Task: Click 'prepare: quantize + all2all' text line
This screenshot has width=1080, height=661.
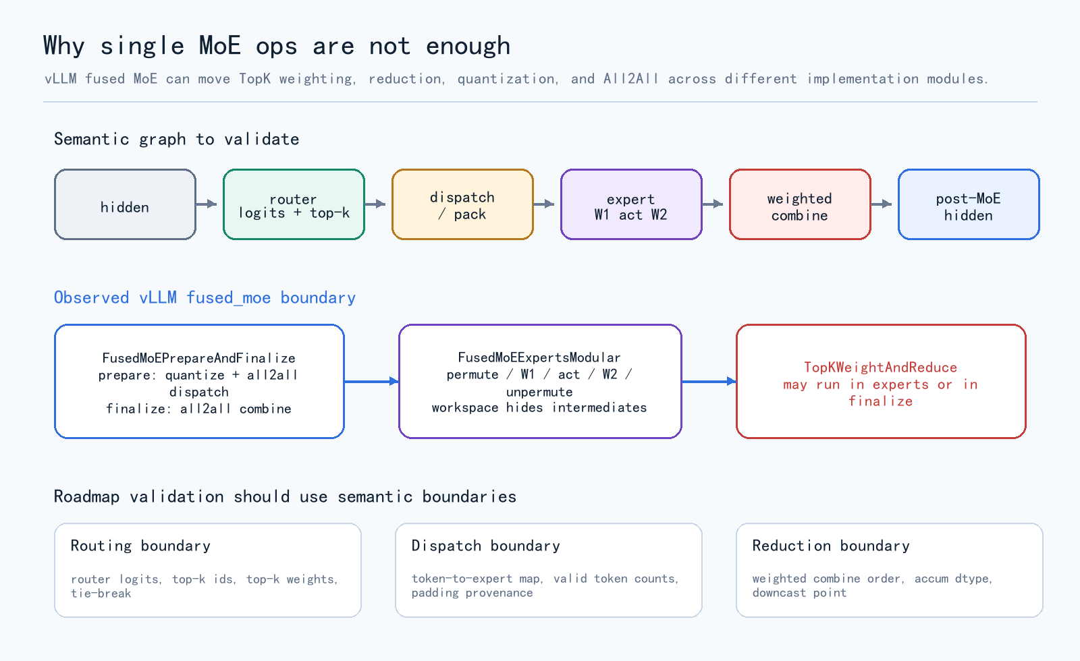Action: pos(198,375)
